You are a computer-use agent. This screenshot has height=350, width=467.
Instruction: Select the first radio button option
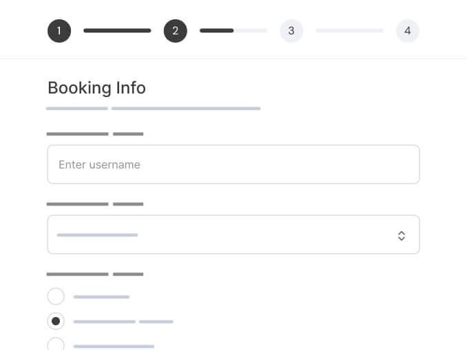(56, 296)
